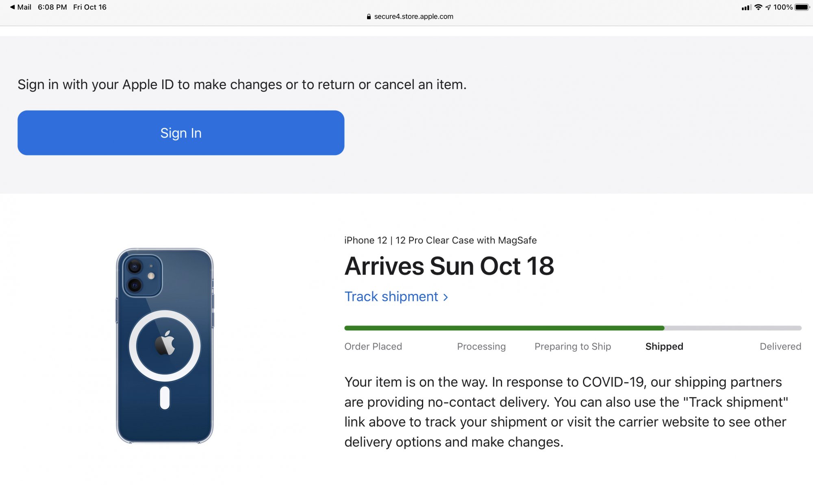Viewport: 813px width, 485px height.
Task: Click the Arrives Sun Oct 18 heading
Action: 449,266
